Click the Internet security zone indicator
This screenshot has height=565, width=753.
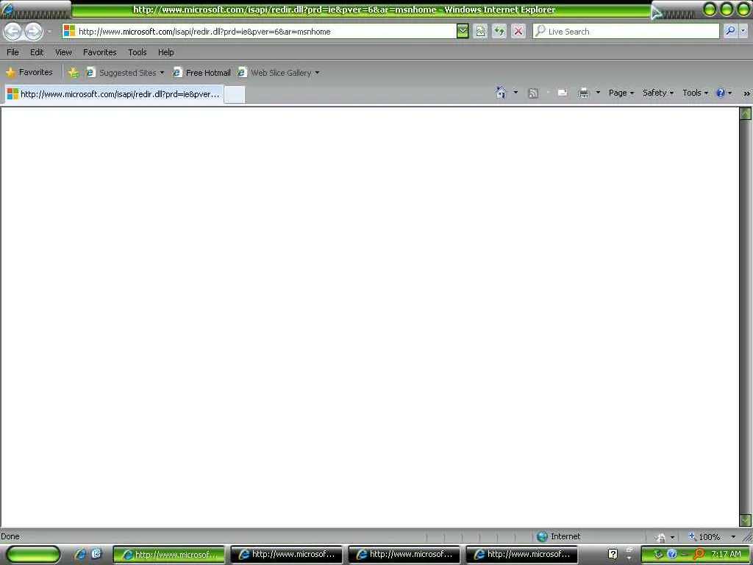coord(559,536)
